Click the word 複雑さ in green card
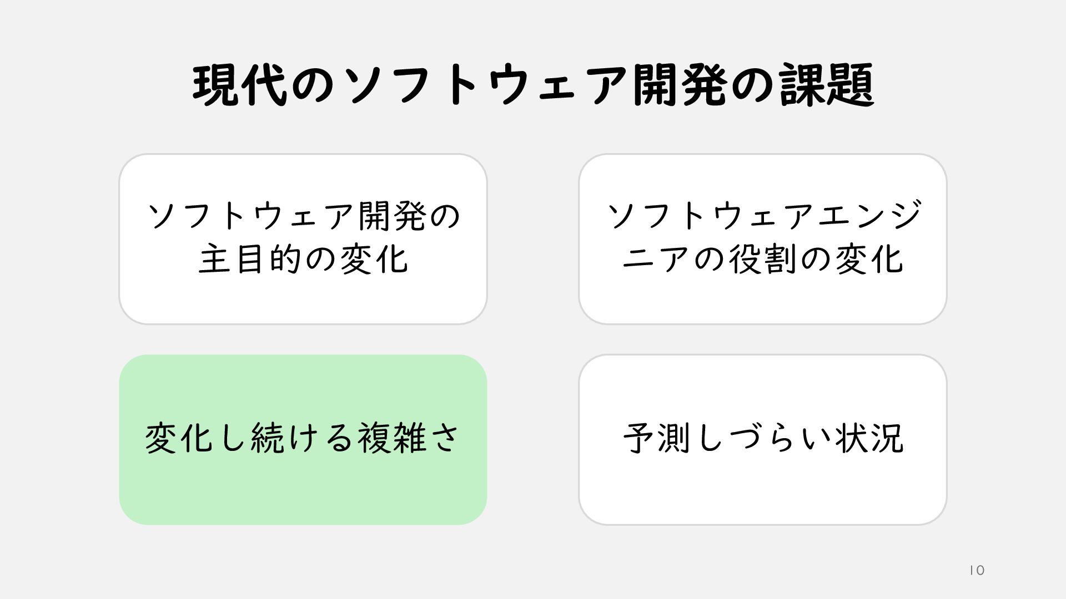 click(408, 438)
